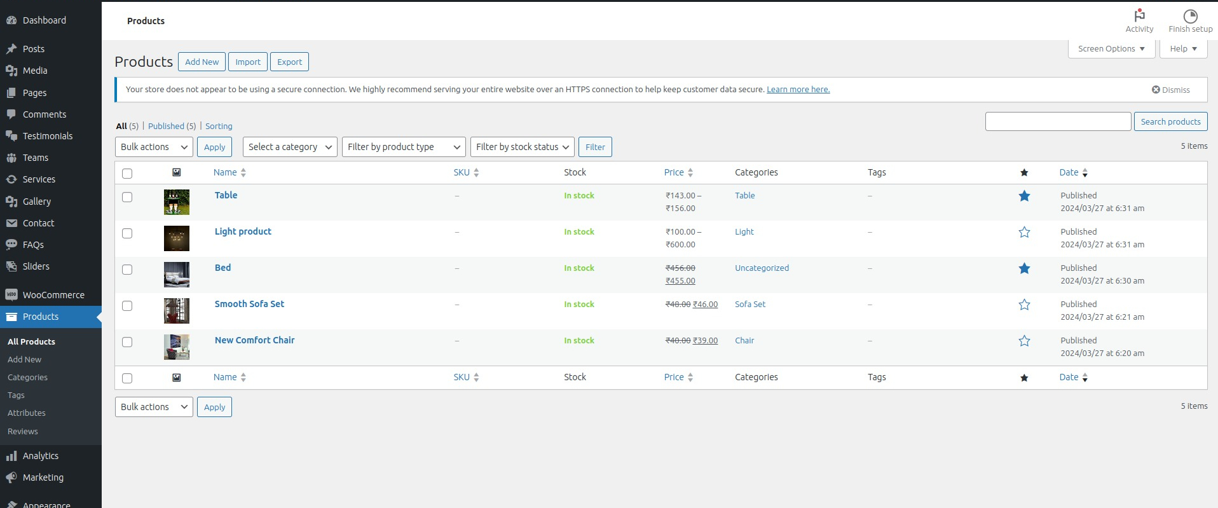Unfeature the Bed product star
Viewport: 1218px width, 508px height.
1024,269
